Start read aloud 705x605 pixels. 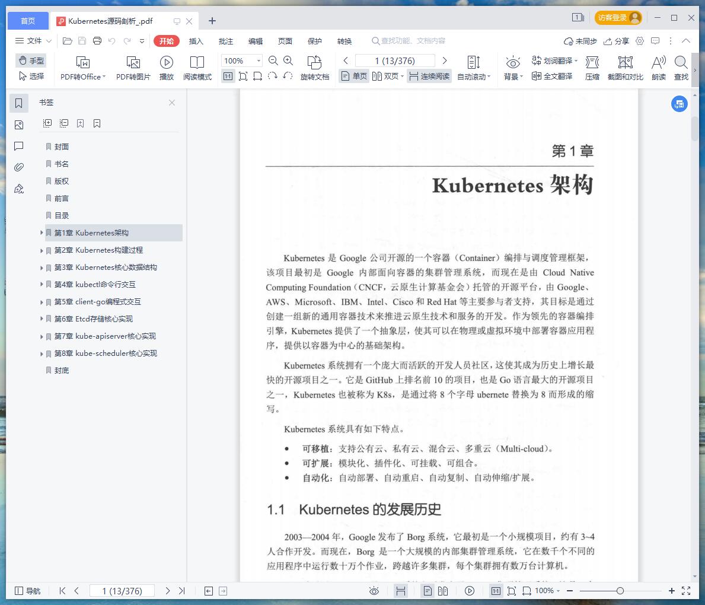(659, 68)
